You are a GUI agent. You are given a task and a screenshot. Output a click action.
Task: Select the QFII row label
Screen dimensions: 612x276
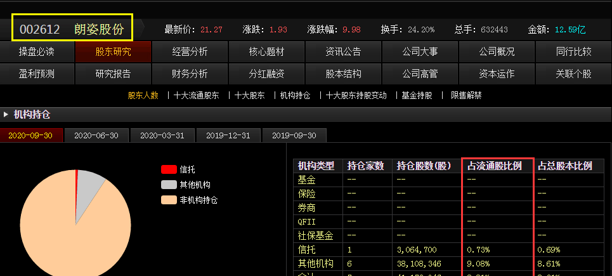[306, 221]
